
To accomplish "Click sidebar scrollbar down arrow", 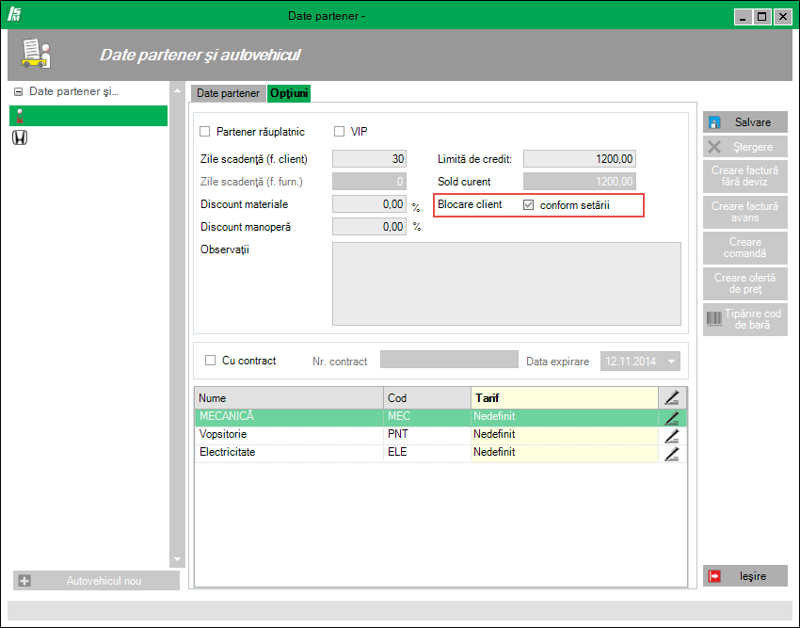I will 177,559.
